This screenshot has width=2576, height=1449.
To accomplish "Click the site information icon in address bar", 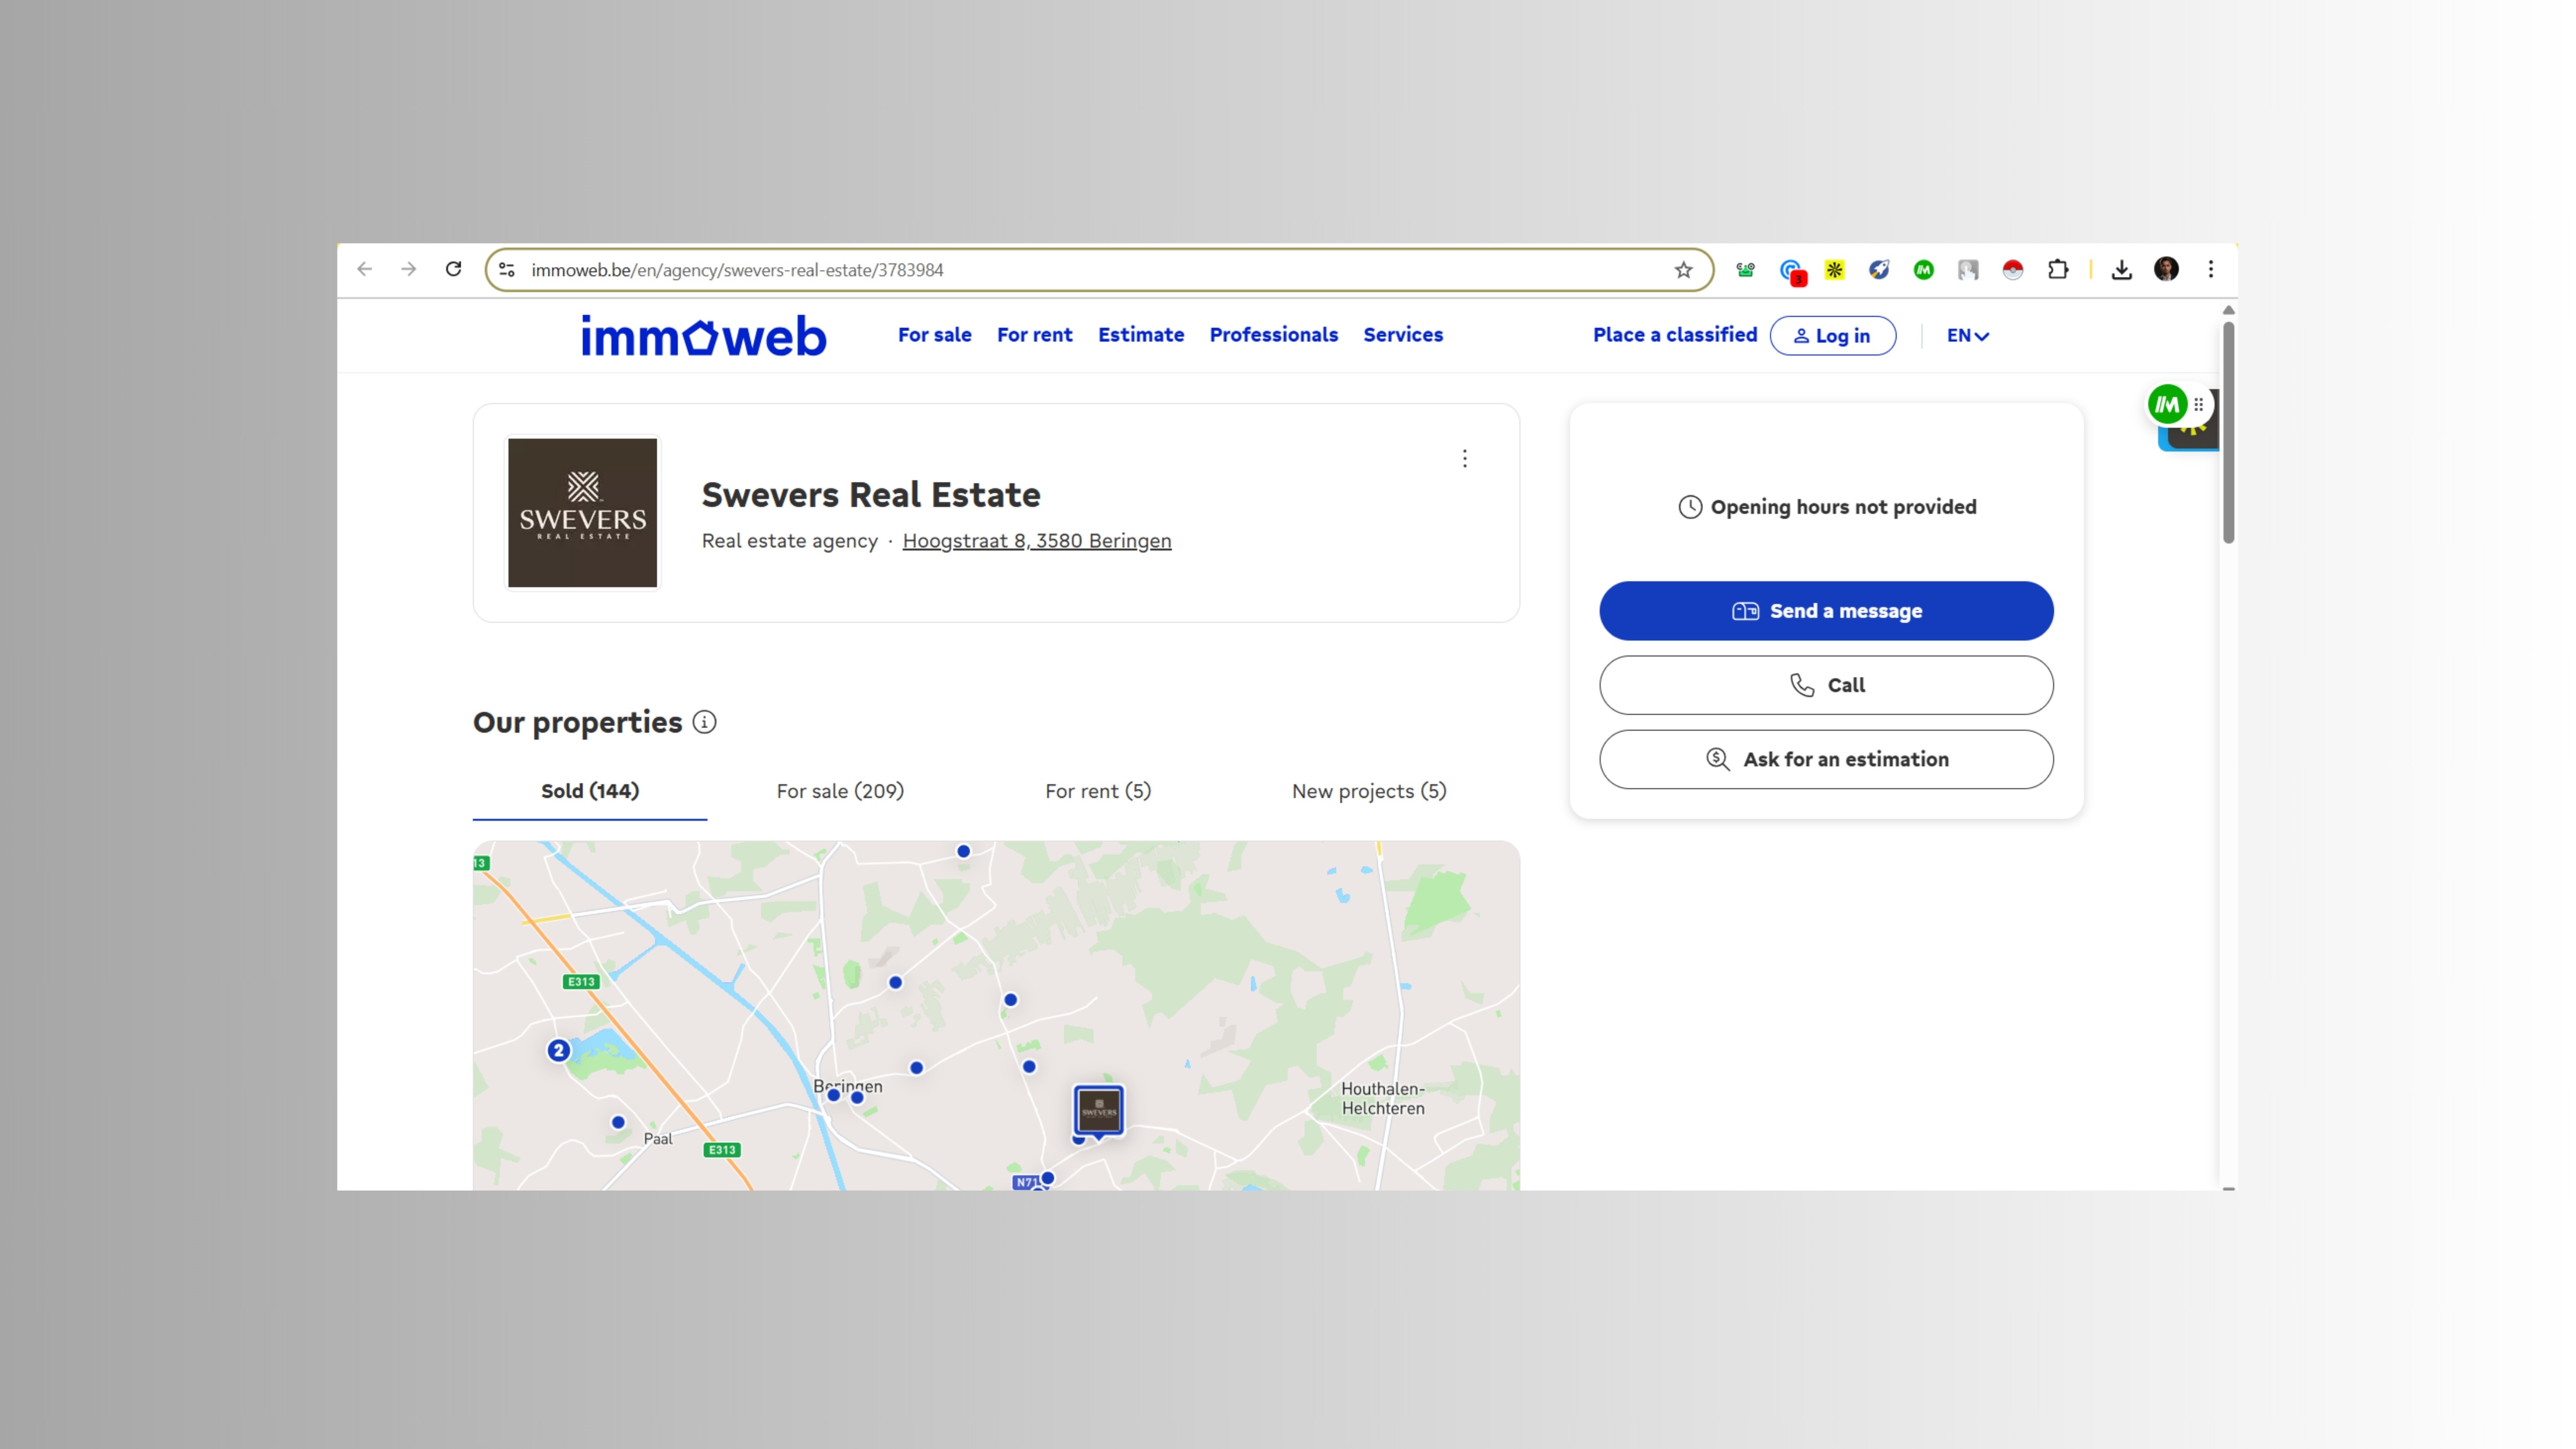I will point(507,270).
